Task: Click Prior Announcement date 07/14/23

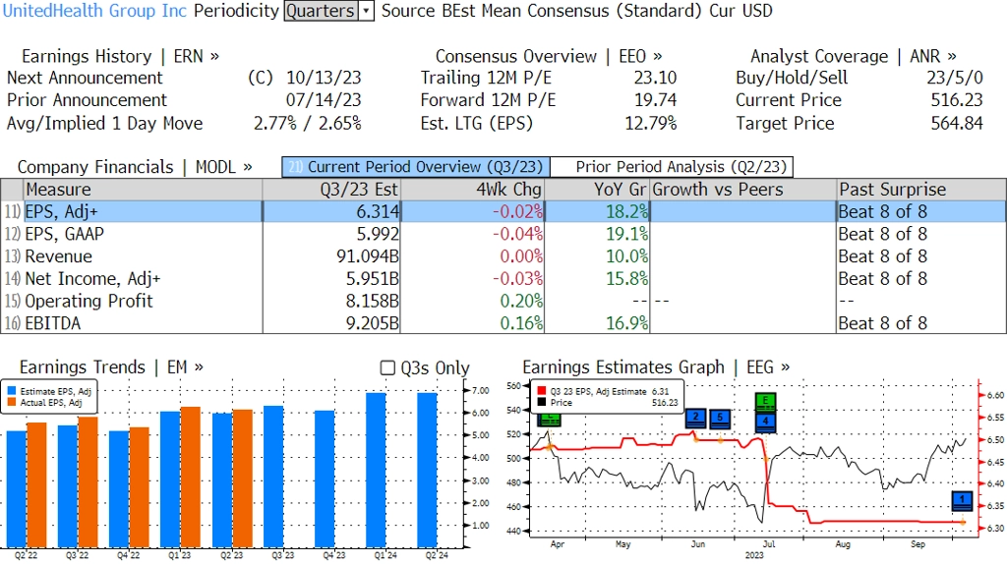Action: pos(324,100)
